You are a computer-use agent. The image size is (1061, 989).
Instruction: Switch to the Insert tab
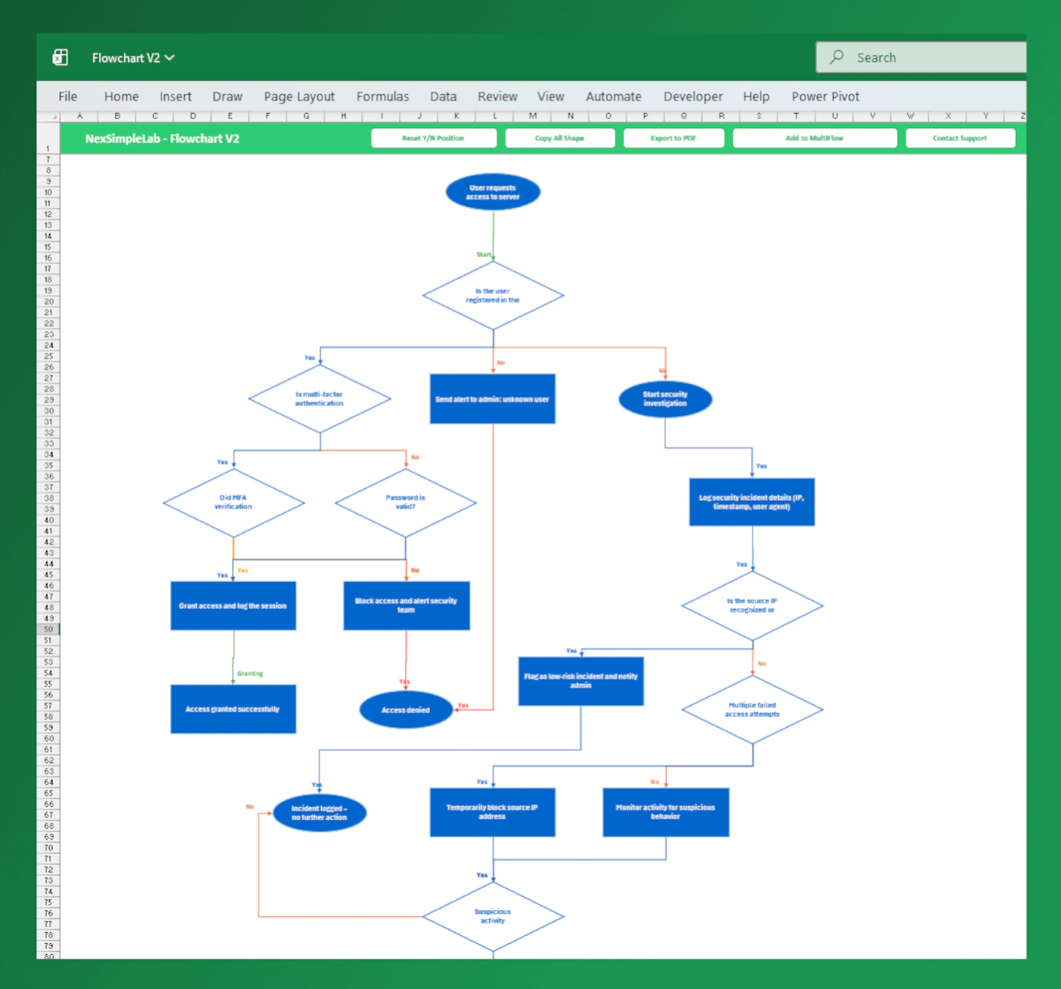(175, 96)
